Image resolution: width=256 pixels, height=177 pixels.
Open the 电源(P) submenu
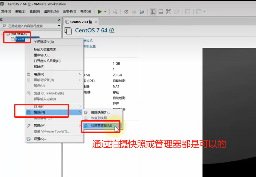point(54,74)
